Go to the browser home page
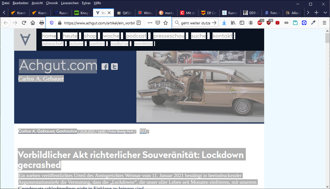330x189 pixels. [33, 23]
